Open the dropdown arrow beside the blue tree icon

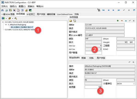pyautogui.click(x=6, y=18)
